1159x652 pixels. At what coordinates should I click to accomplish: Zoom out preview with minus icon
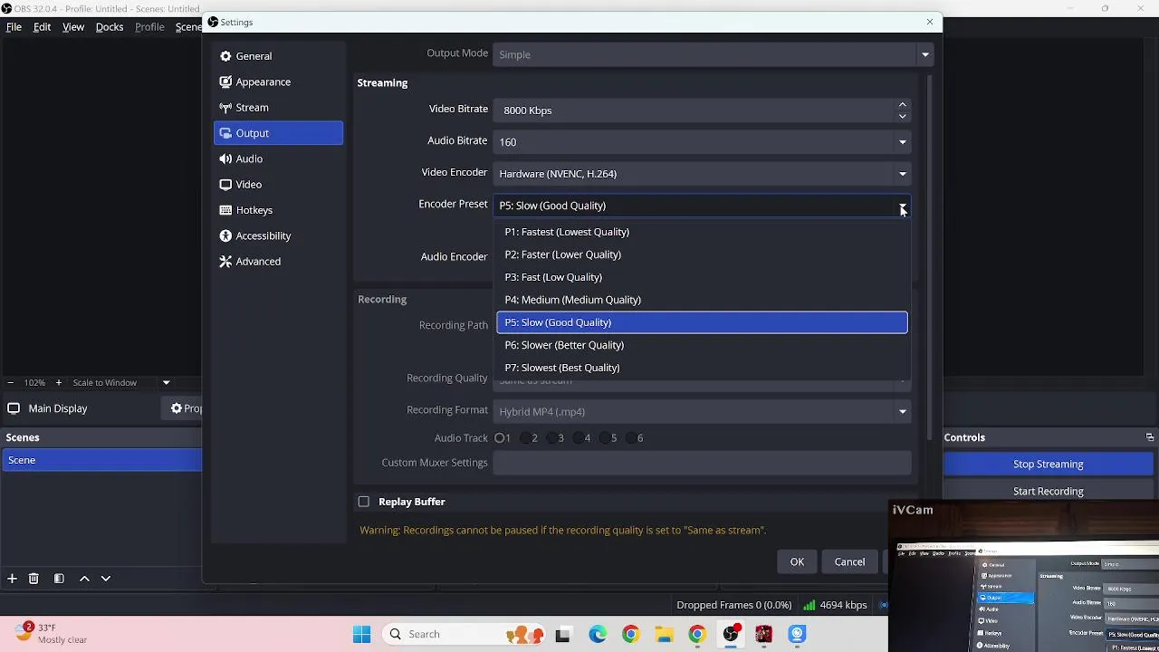pyautogui.click(x=10, y=382)
